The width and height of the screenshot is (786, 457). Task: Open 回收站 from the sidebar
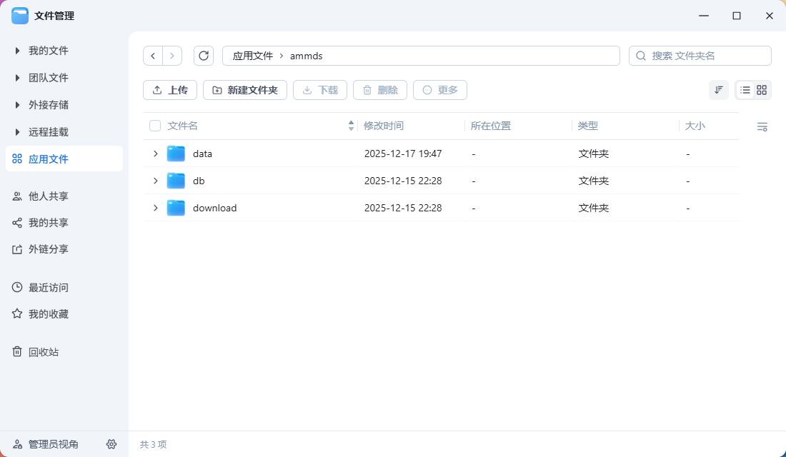[x=44, y=351]
